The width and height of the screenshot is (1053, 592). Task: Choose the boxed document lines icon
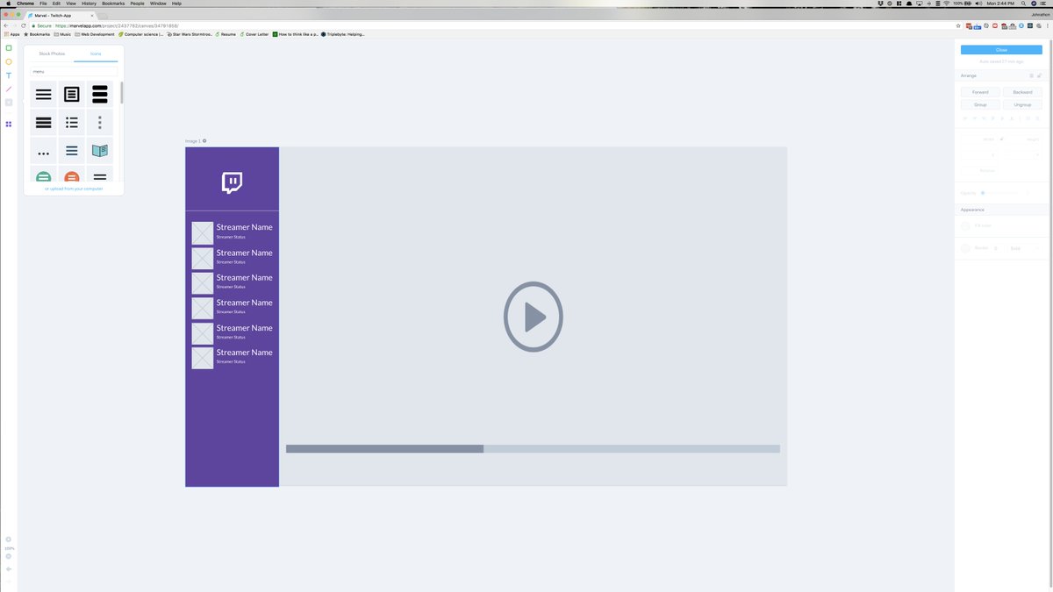(x=72, y=94)
